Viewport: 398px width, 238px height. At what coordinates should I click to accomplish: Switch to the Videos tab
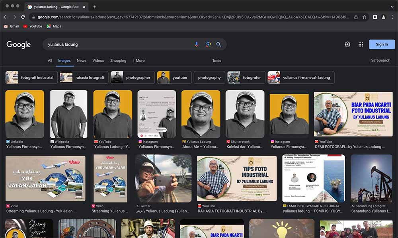click(x=98, y=61)
